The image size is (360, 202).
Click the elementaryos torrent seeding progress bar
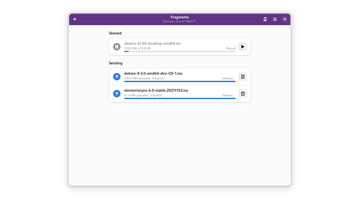(180, 98)
